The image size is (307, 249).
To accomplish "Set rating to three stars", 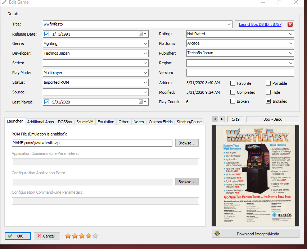I will tap(82, 236).
